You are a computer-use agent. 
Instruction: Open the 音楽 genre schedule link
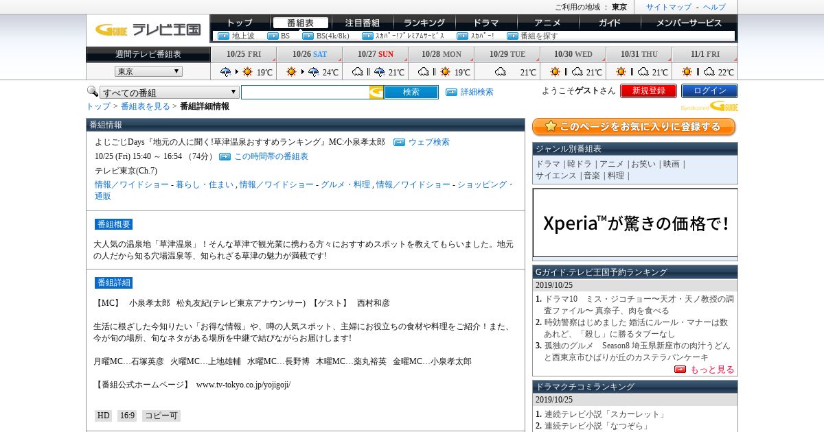pyautogui.click(x=592, y=176)
